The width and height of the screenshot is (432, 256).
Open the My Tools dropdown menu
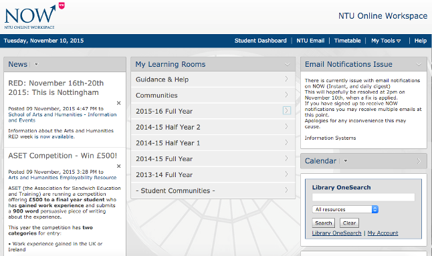386,41
